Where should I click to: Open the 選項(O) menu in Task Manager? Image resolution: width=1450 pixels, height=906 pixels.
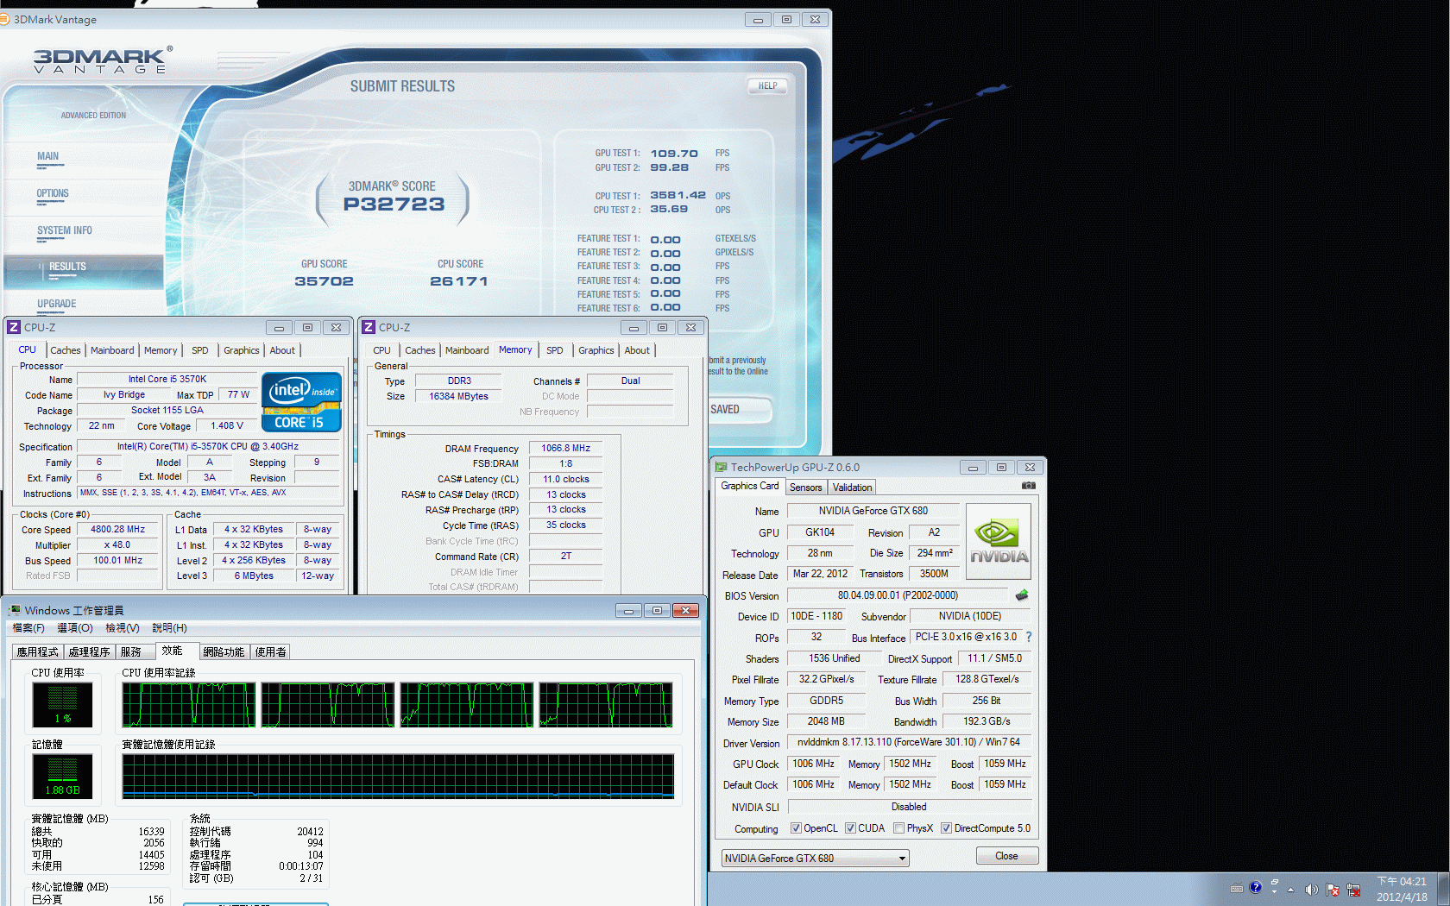pyautogui.click(x=75, y=628)
